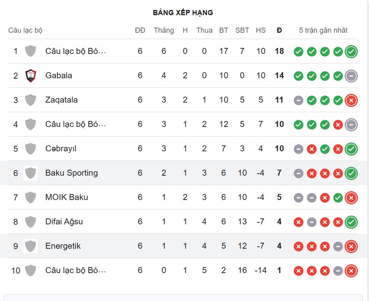Select the MOIK Baku club name
The width and height of the screenshot is (369, 301).
coord(67,197)
